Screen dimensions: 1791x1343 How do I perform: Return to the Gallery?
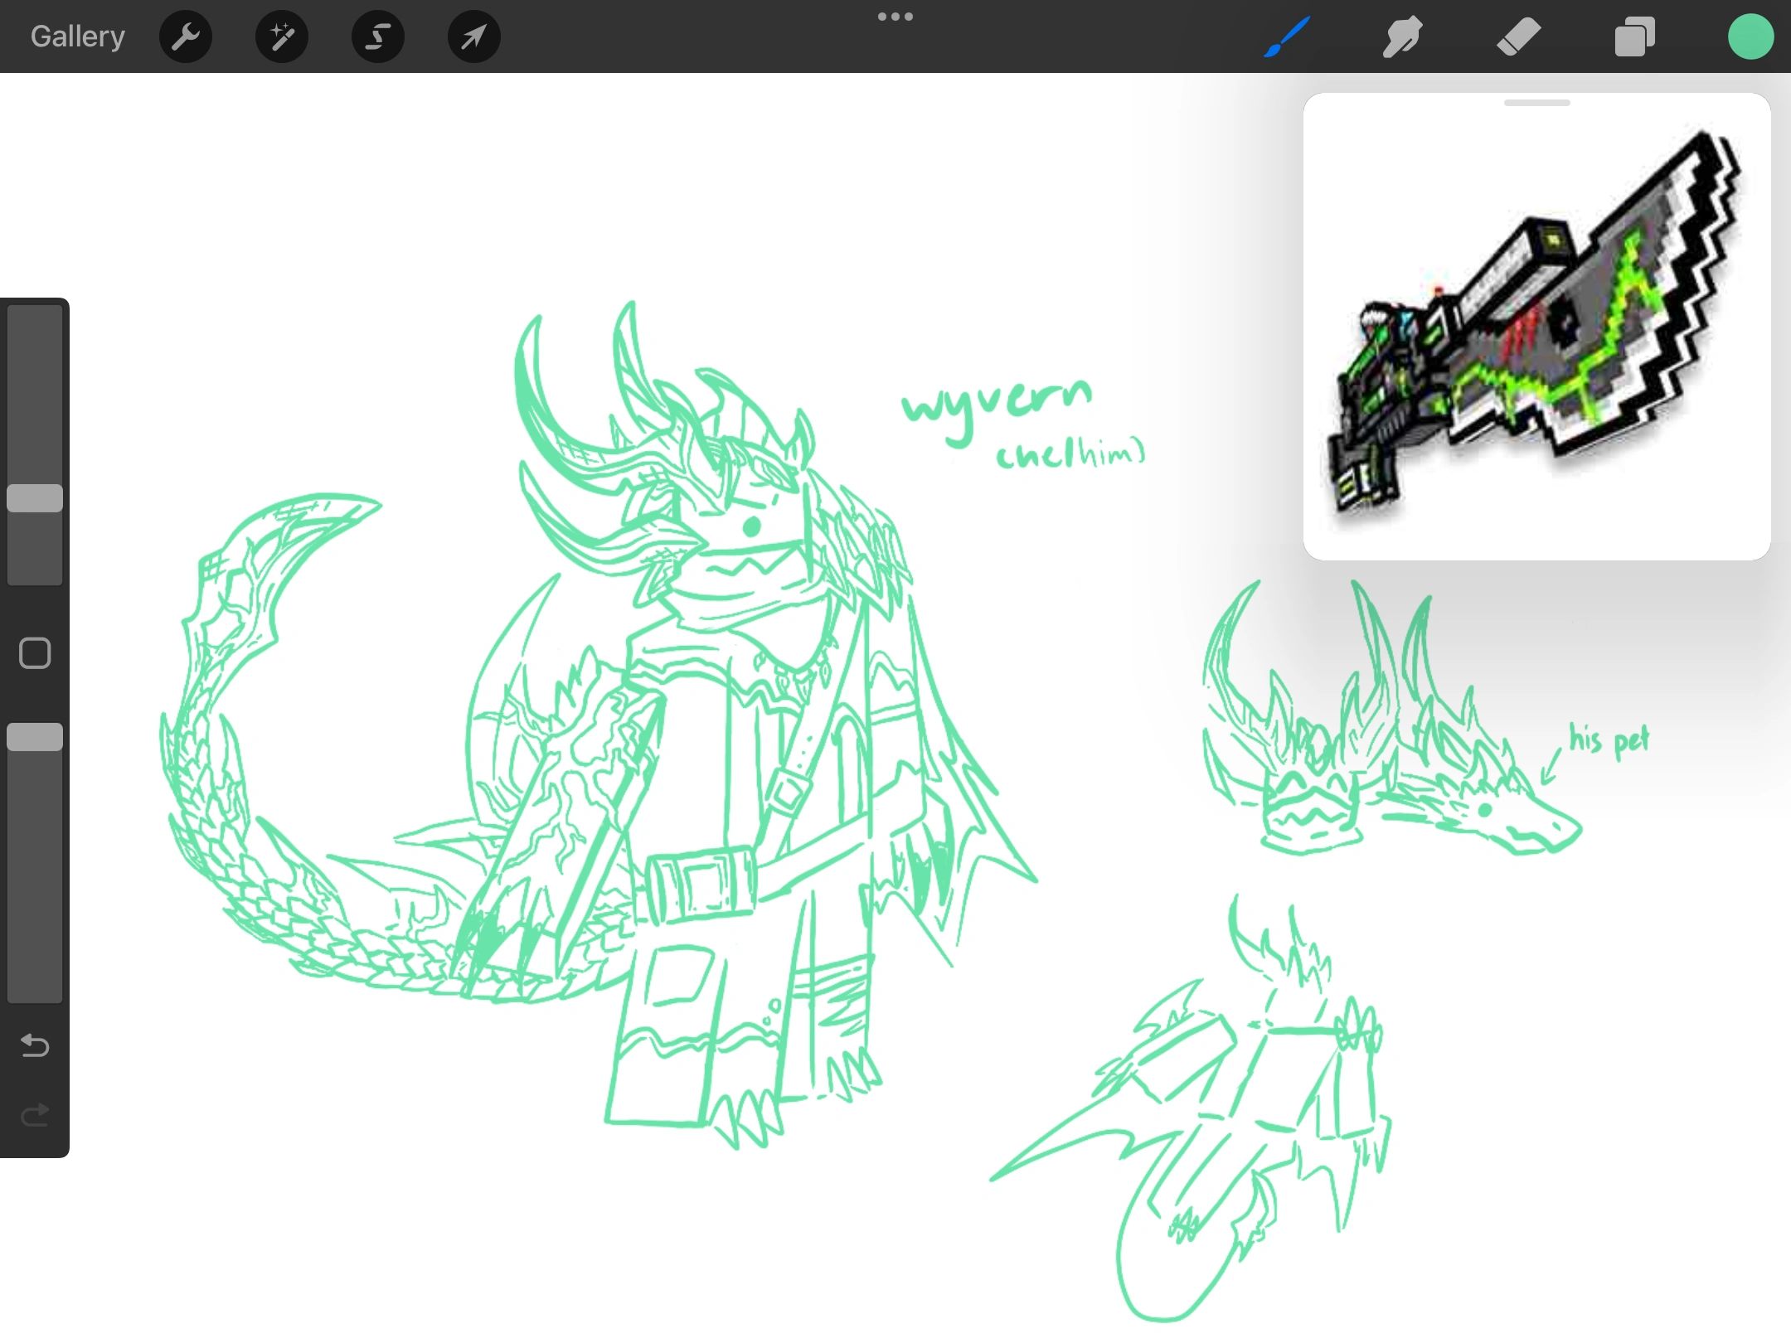(x=76, y=36)
